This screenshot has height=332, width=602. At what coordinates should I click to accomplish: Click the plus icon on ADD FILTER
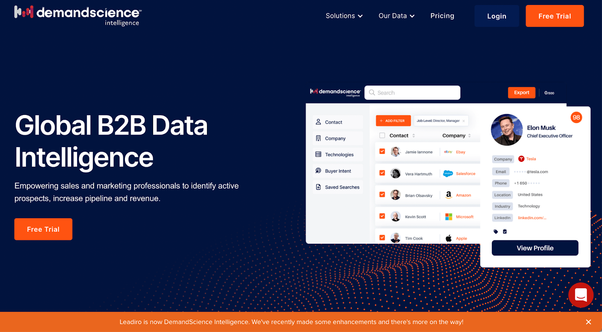(x=381, y=121)
